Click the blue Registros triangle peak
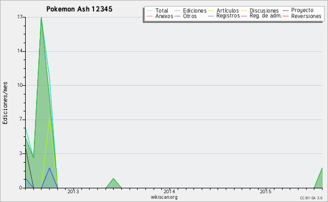 point(50,168)
